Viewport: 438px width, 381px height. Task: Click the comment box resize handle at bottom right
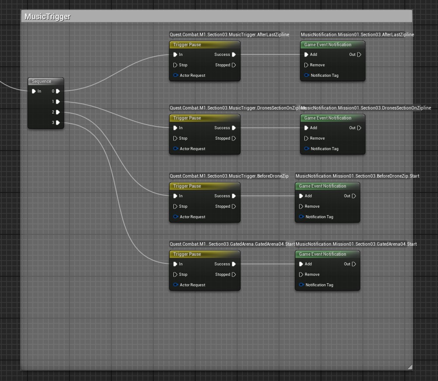point(410,367)
